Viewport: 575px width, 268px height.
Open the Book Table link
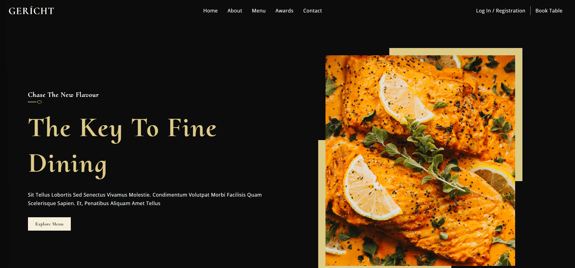pos(549,11)
